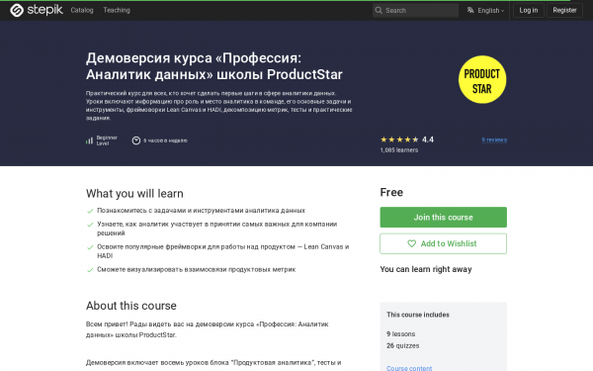Click checkmark beside 'Освоите популярные фреймворки' item
593x371 pixels.
pyautogui.click(x=90, y=247)
